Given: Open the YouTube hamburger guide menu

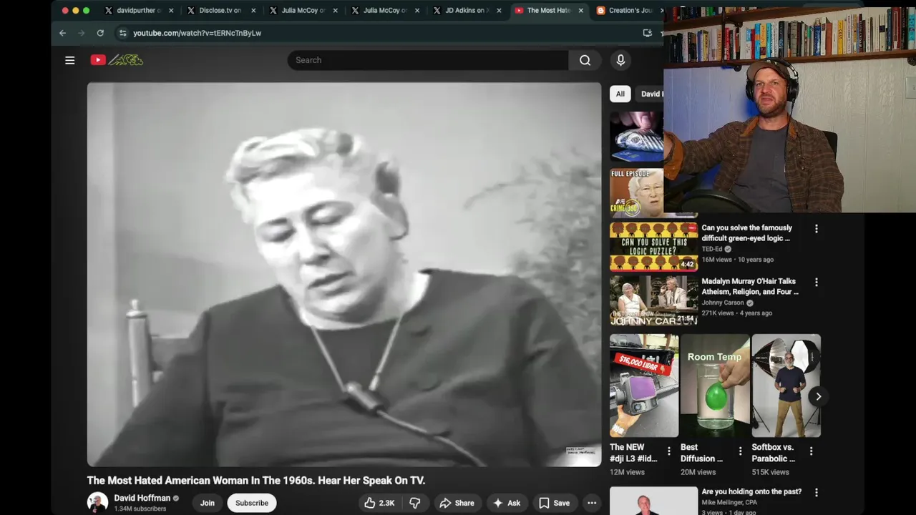Looking at the screenshot, I should point(69,60).
